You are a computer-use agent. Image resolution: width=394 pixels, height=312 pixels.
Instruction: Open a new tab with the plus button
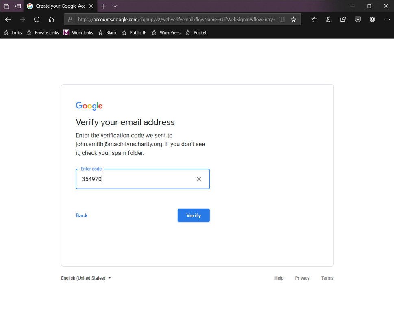tap(103, 6)
